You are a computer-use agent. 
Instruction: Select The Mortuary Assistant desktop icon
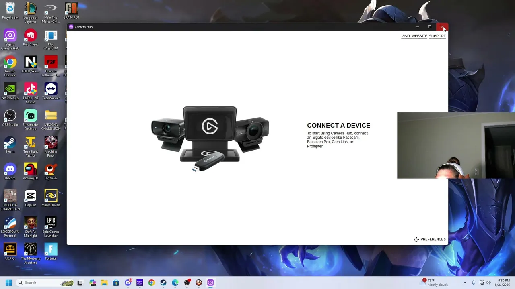pos(31,254)
